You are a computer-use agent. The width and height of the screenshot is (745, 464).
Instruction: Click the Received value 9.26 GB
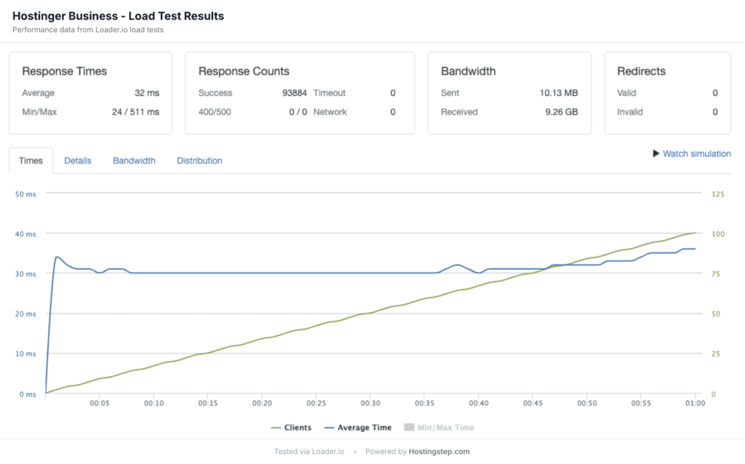(x=562, y=111)
